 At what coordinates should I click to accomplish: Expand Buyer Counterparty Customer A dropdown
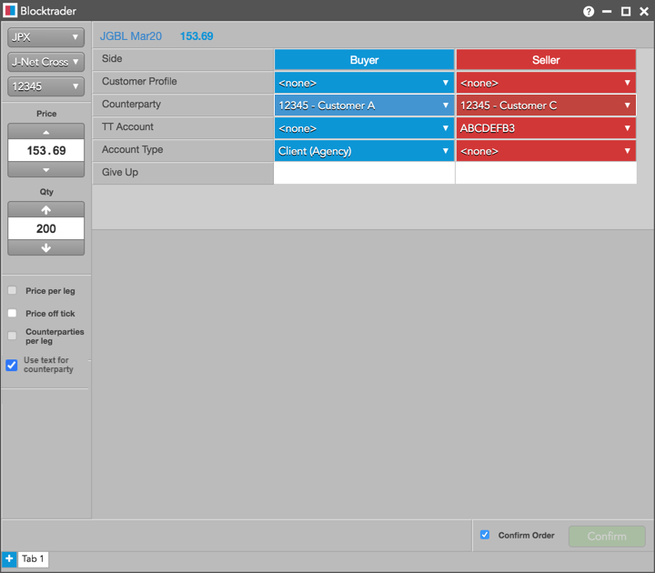click(364, 106)
